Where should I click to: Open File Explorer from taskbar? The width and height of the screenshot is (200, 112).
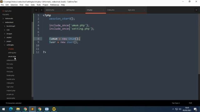18,109
